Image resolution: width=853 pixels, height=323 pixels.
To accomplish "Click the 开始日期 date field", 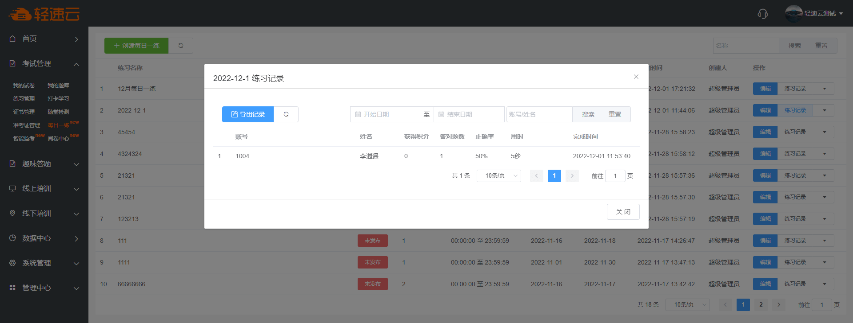I will click(386, 114).
